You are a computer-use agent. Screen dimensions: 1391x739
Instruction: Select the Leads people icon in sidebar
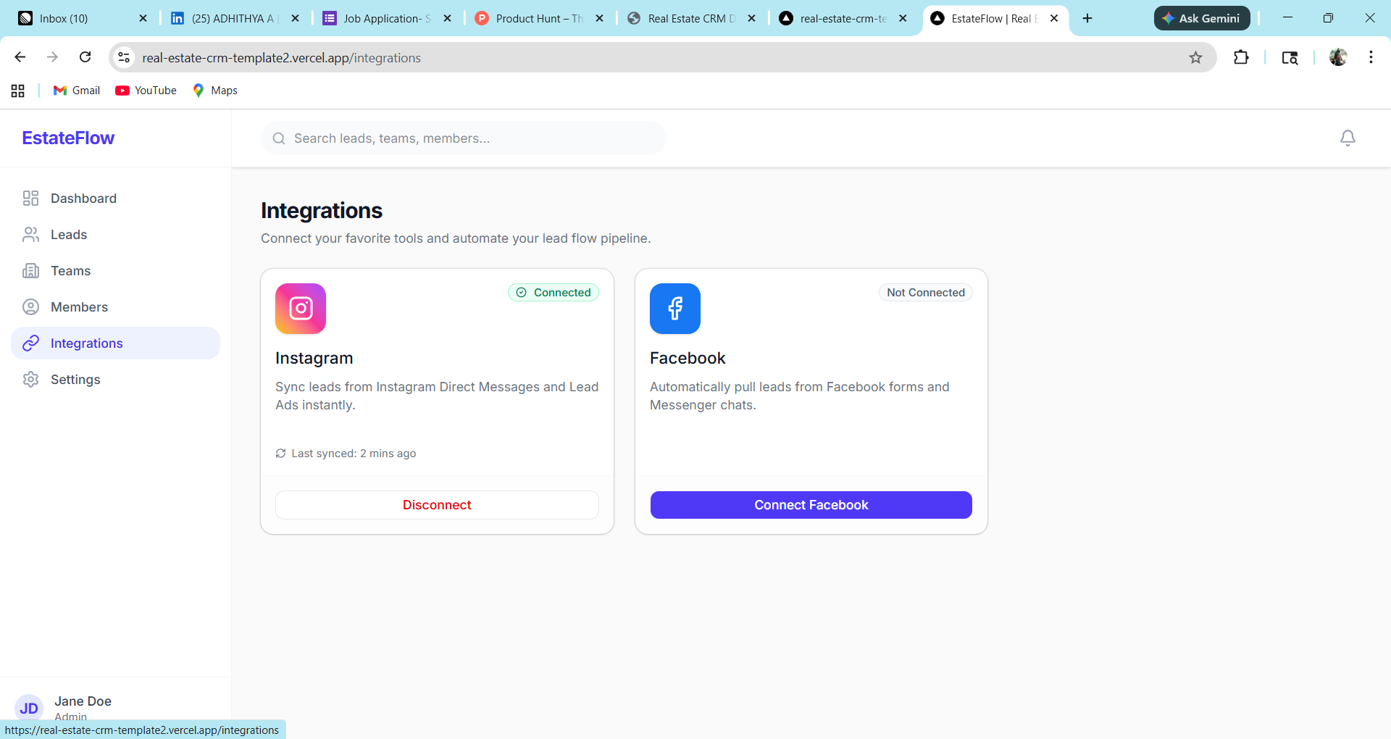[x=30, y=234]
